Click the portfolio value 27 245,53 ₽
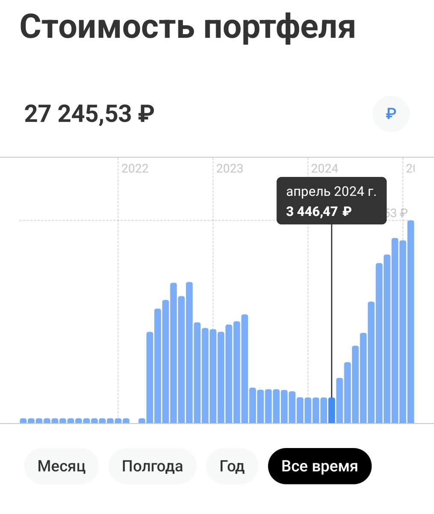Image resolution: width=434 pixels, height=514 pixels. tap(89, 113)
